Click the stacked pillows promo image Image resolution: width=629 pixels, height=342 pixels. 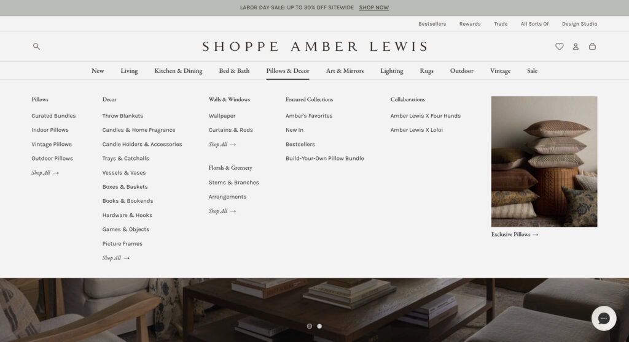tap(544, 161)
